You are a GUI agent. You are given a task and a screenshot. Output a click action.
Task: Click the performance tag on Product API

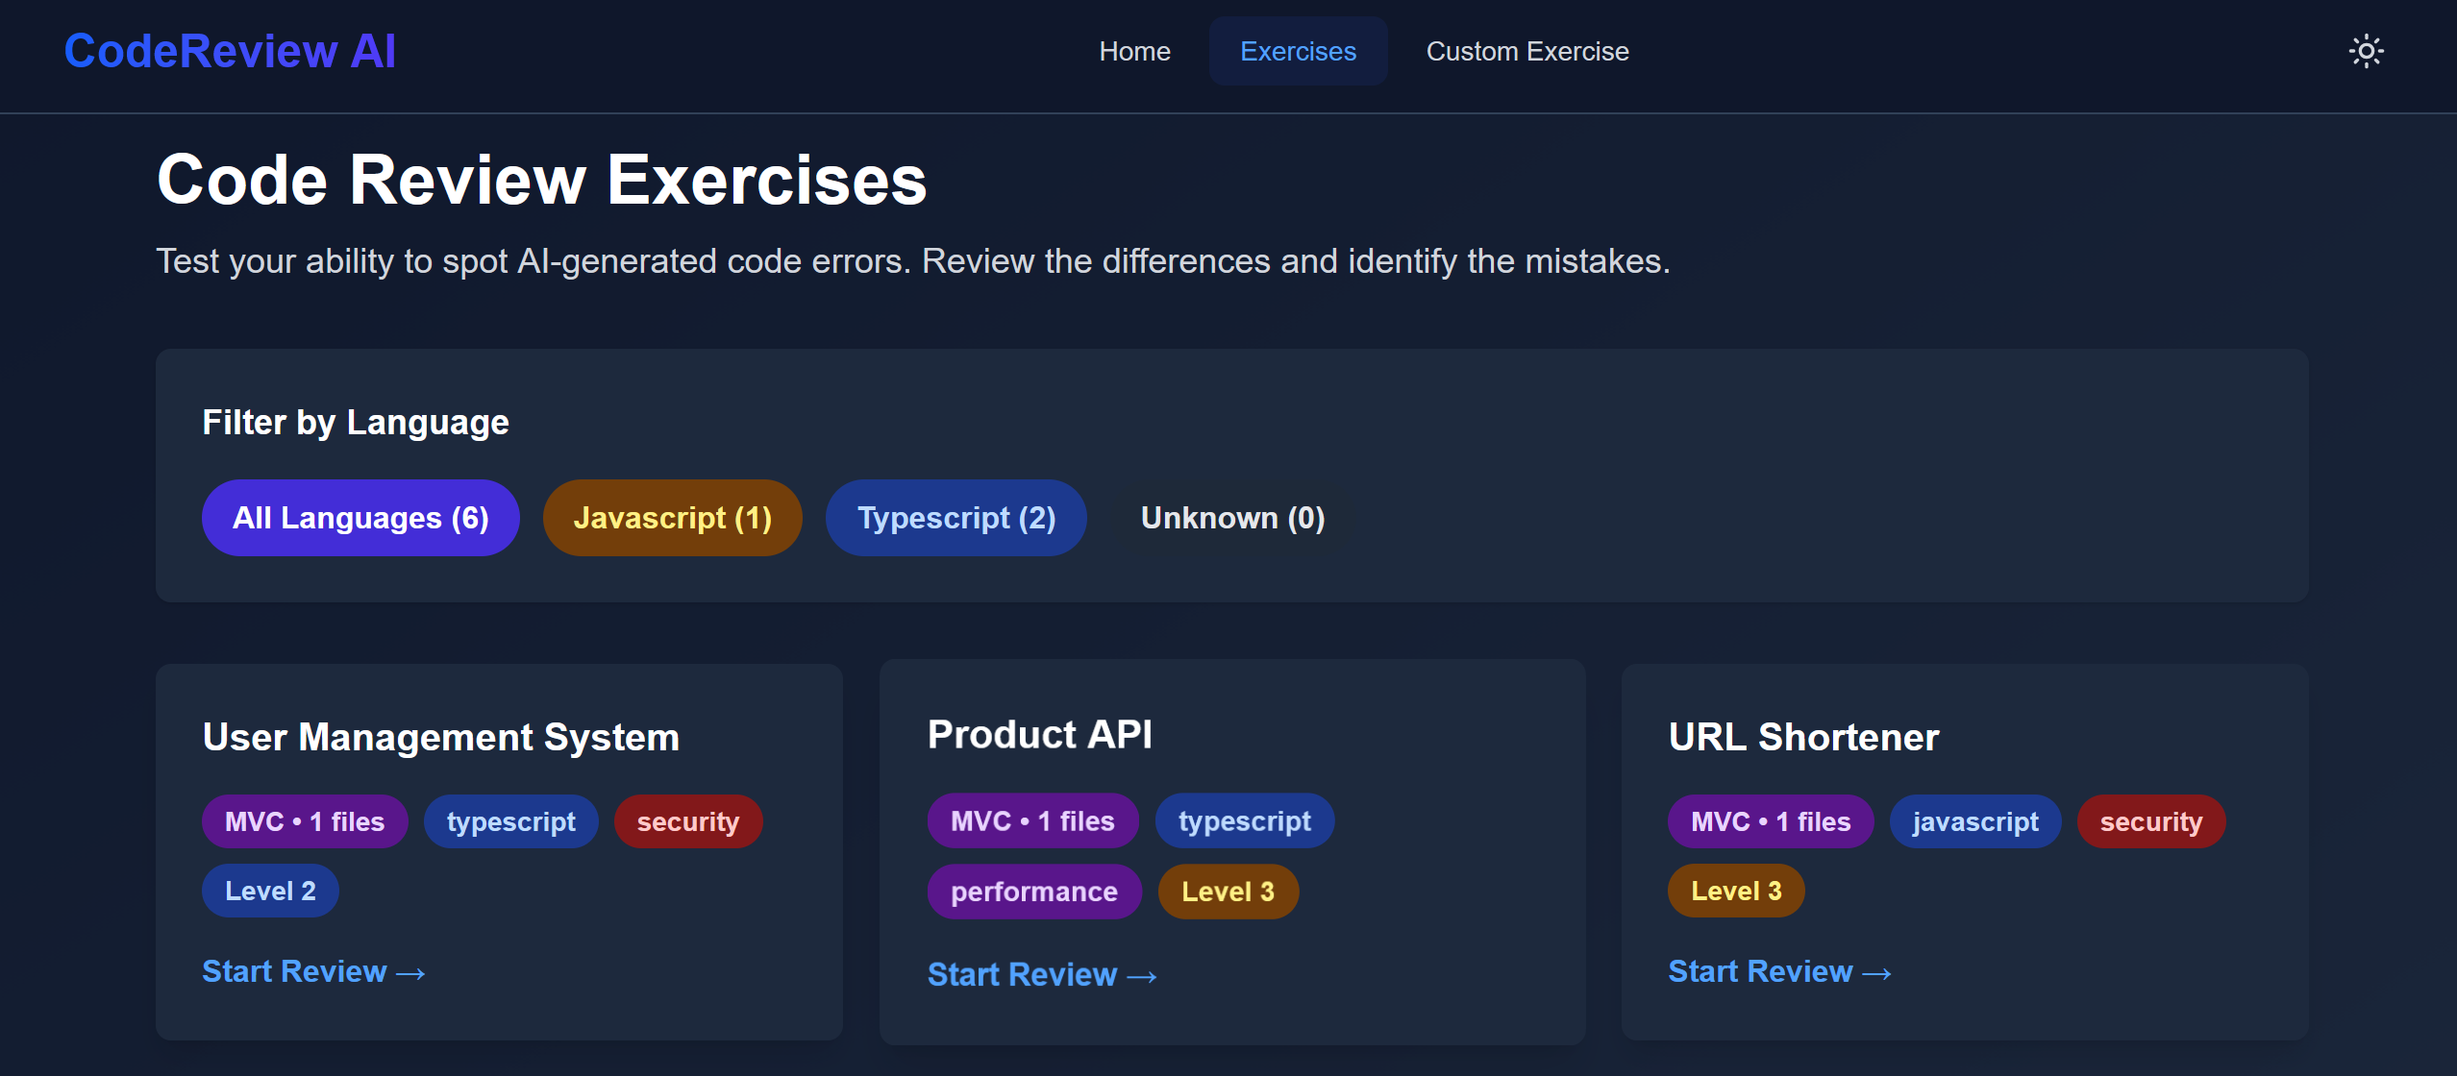pos(1033,892)
